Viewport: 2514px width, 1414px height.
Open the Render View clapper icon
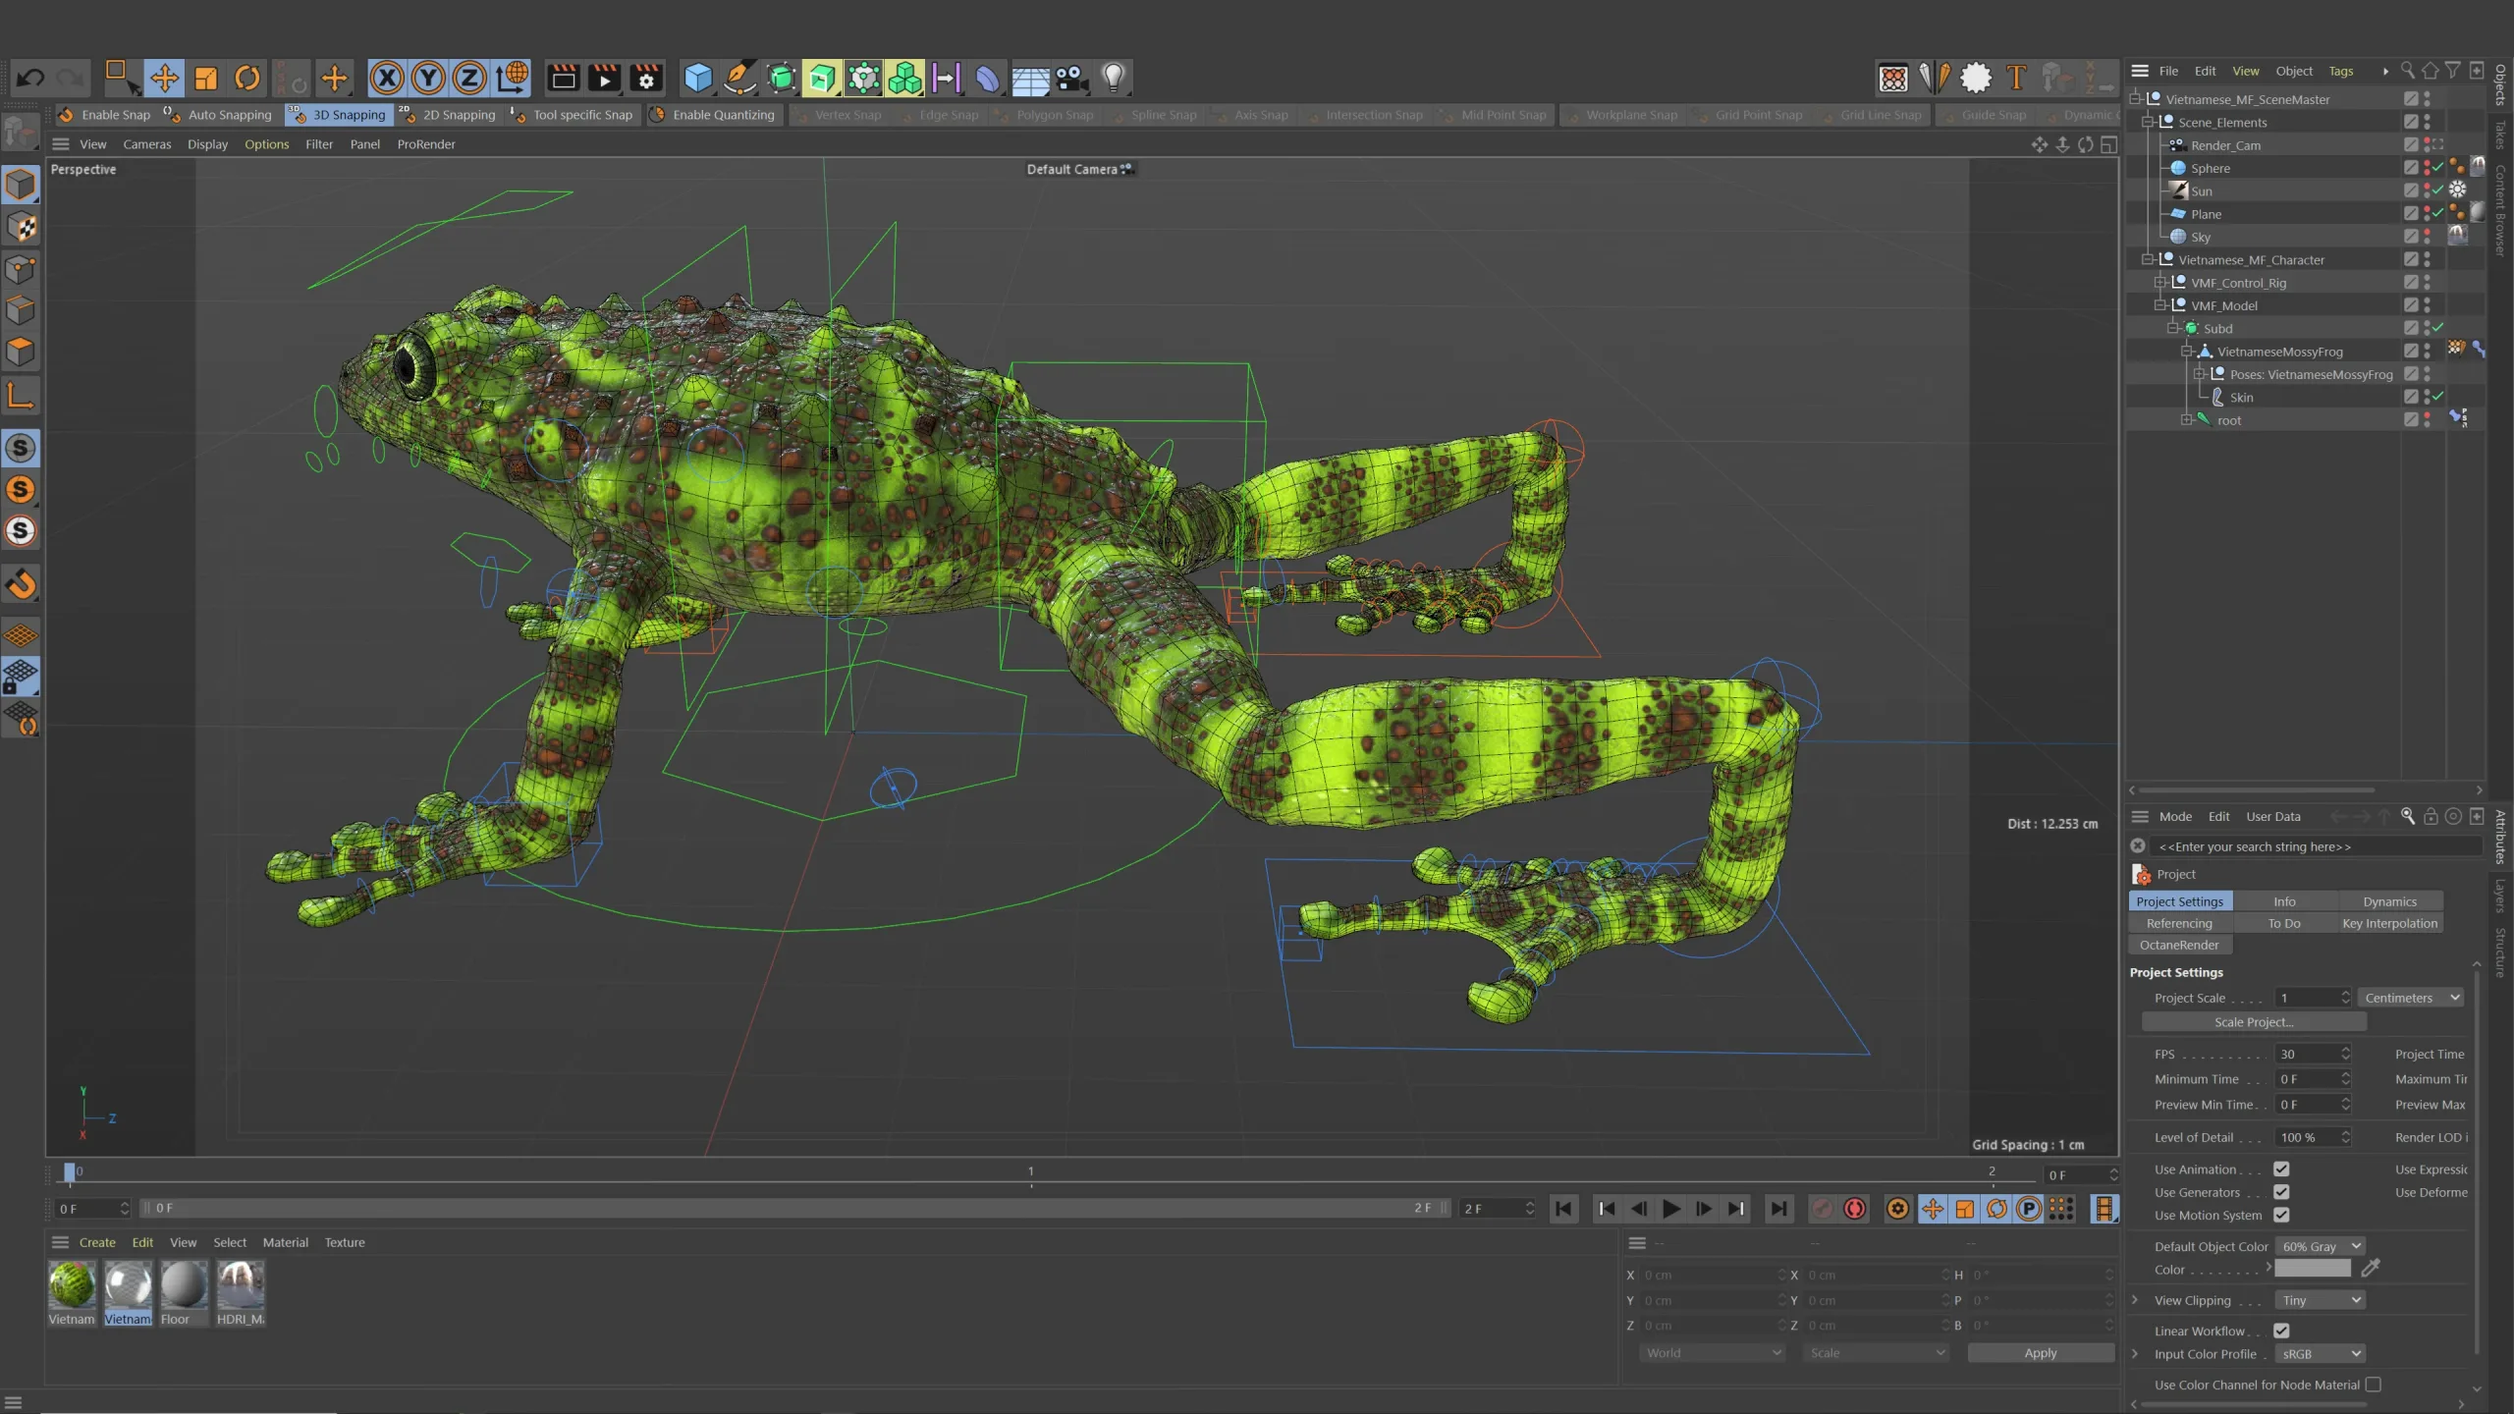[x=563, y=78]
